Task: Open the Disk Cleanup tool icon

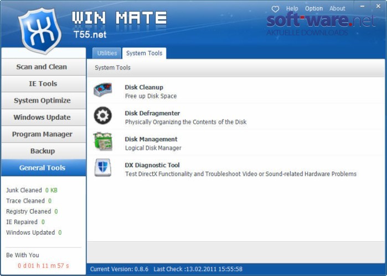Action: (x=102, y=90)
